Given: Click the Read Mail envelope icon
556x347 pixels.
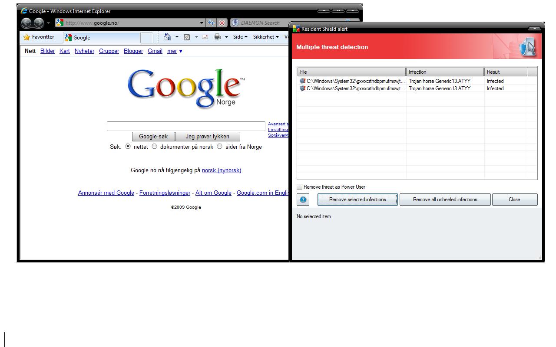Looking at the screenshot, I should click(x=205, y=37).
